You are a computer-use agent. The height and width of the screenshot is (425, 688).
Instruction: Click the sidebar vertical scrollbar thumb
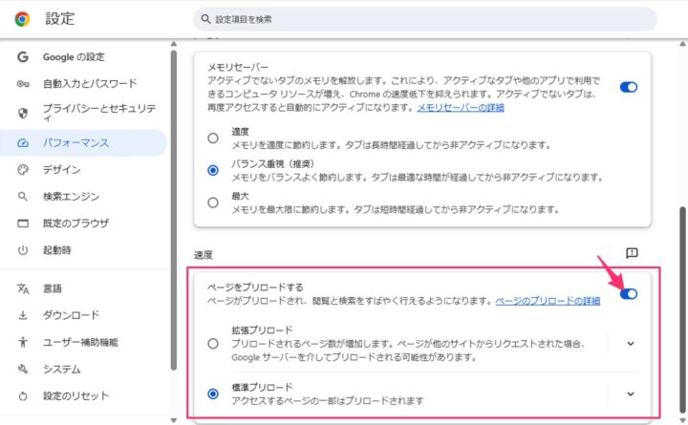tap(174, 210)
